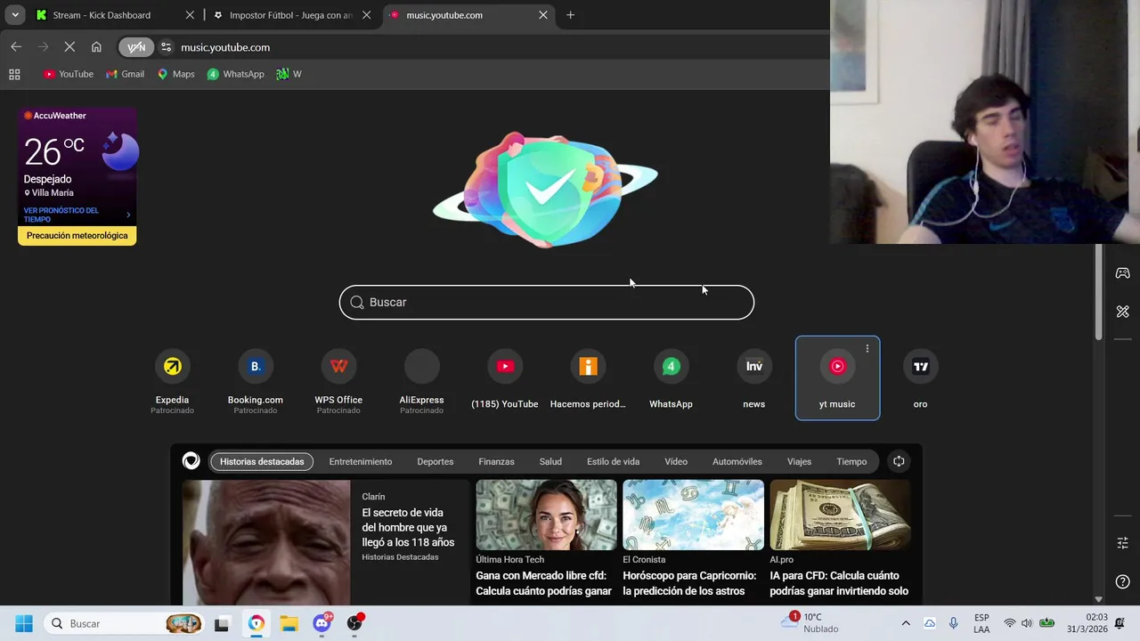Screen dimensions: 1140x641
Task: Open 'Horóscopo para Capricornio' article
Action: click(x=693, y=540)
